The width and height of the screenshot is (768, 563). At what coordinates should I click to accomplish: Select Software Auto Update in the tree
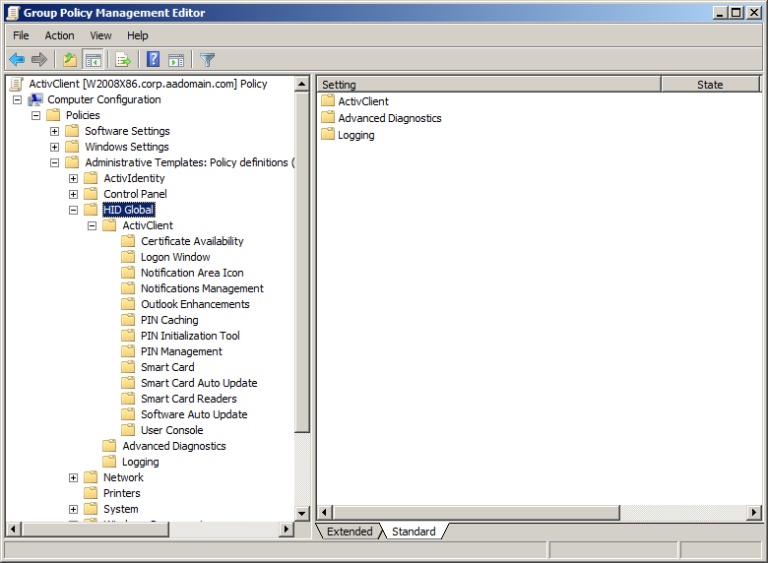click(x=194, y=414)
